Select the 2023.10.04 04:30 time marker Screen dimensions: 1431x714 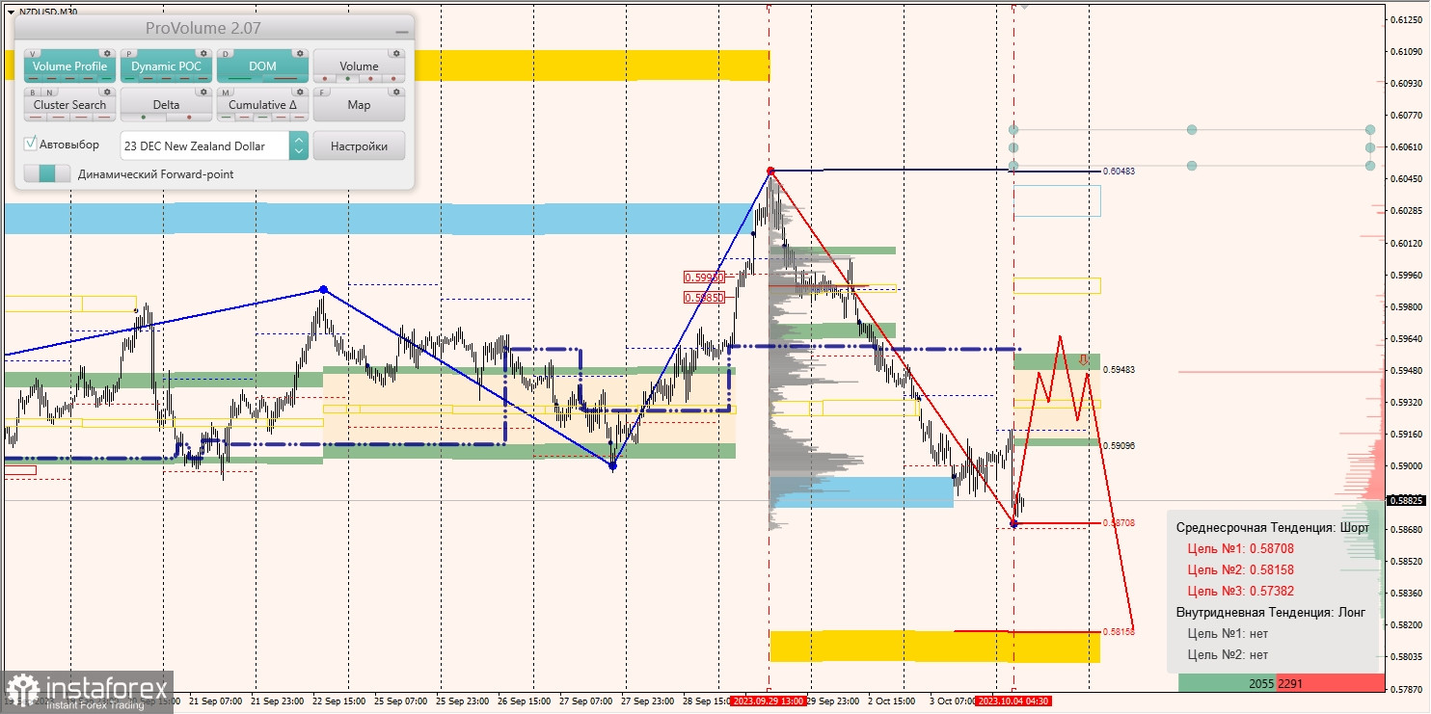click(x=1012, y=701)
